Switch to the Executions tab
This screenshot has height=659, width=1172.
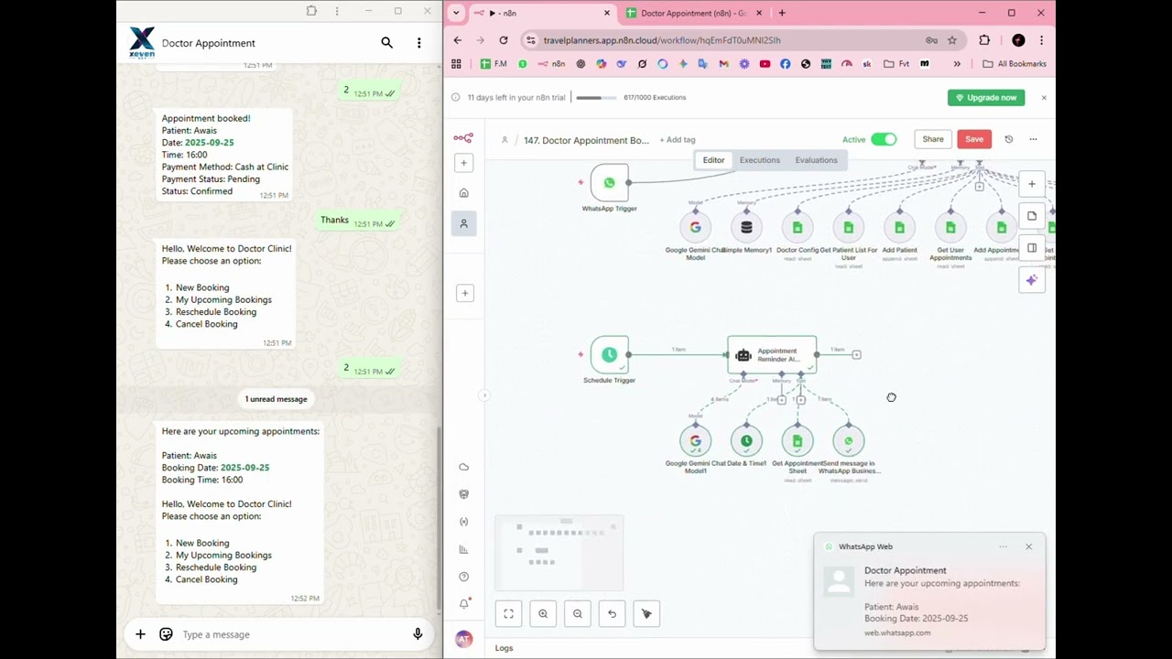pyautogui.click(x=759, y=160)
